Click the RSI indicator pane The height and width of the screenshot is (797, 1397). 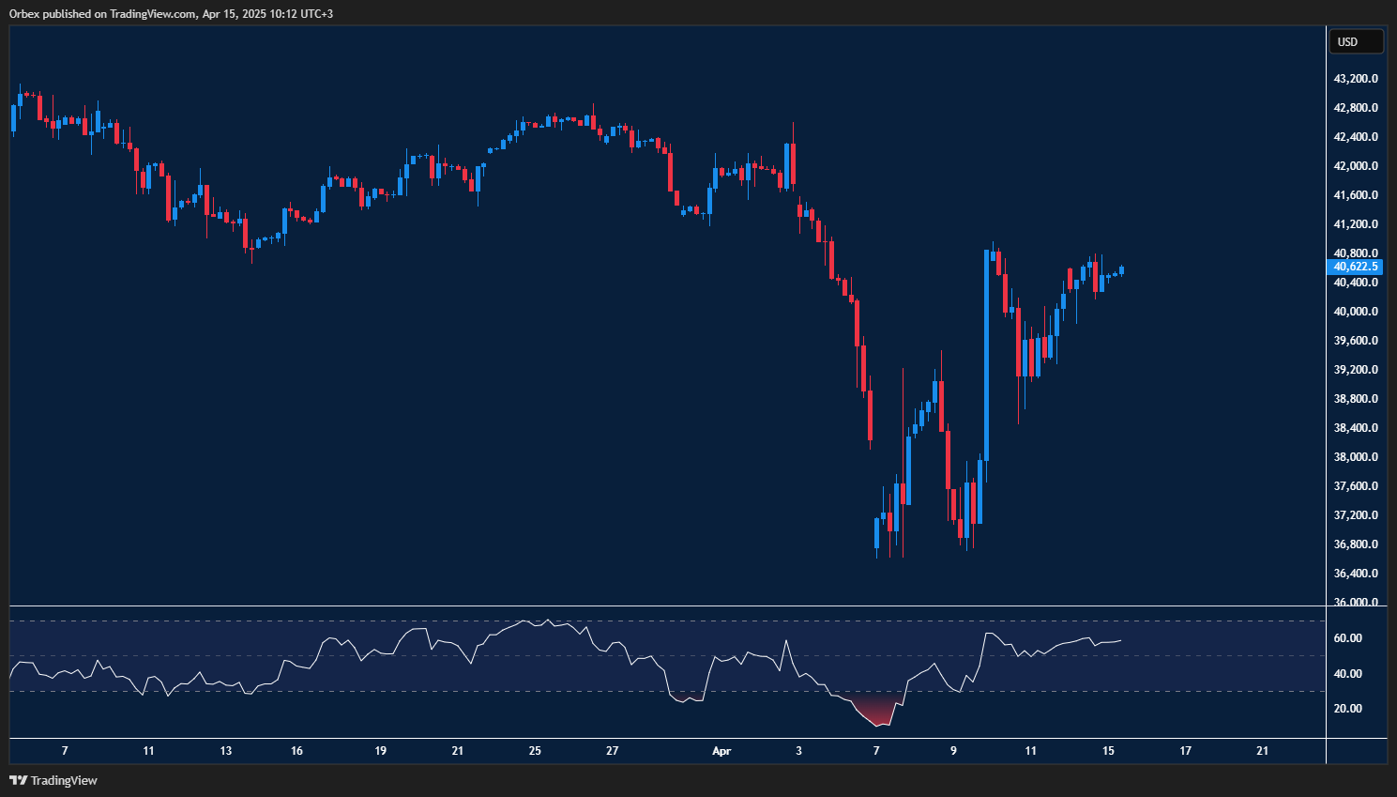[x=657, y=671]
